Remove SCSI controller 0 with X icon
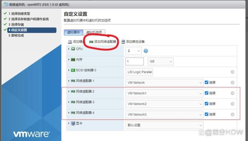This screenshot has height=141, width=248. pos(232,72)
